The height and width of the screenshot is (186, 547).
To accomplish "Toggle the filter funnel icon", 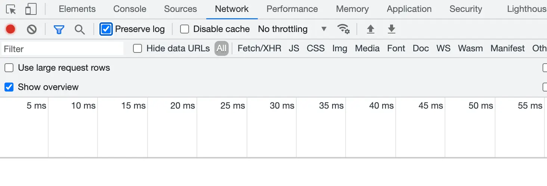I will 59,29.
